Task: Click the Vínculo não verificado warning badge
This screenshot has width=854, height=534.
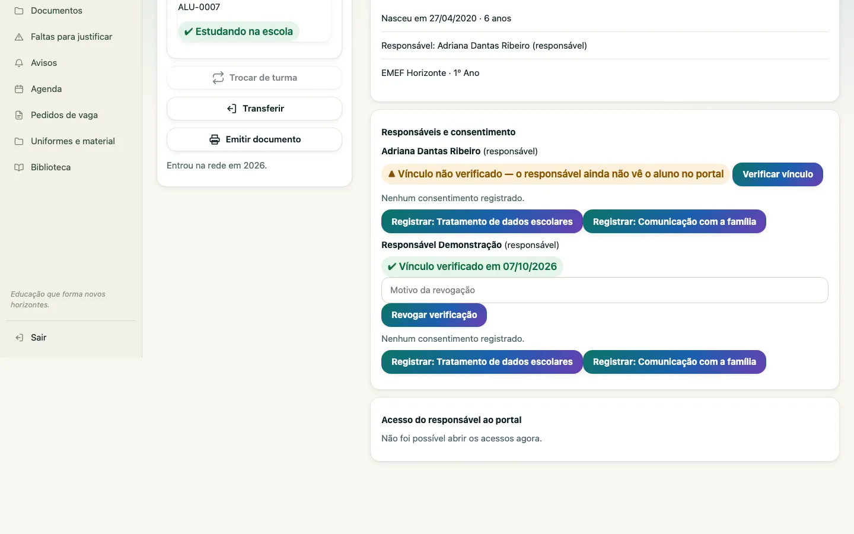Action: pyautogui.click(x=555, y=174)
